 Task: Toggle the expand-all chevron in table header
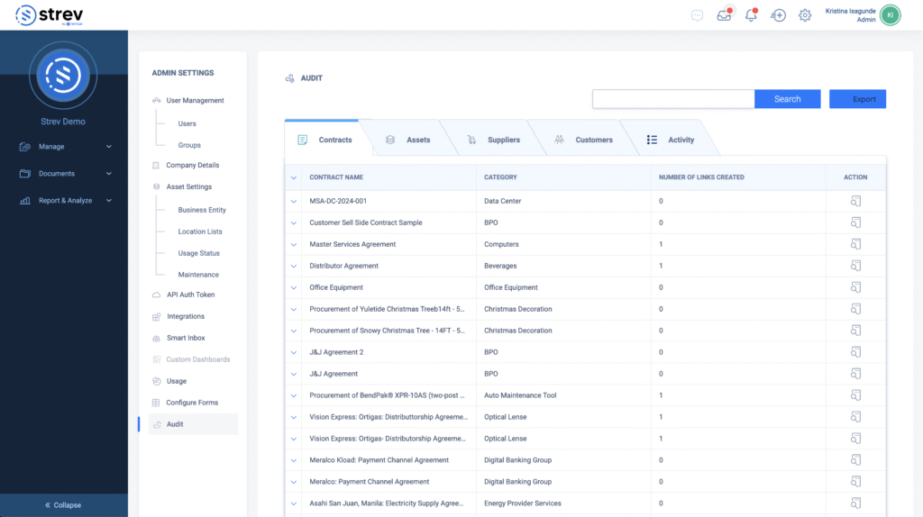294,177
